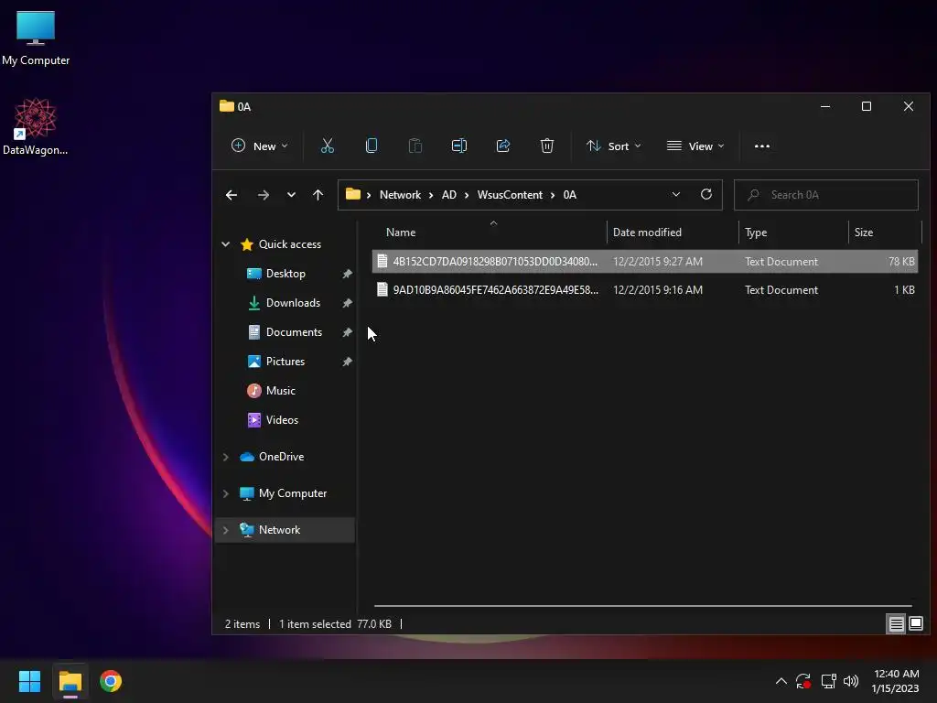Switch to details view layout icon

[x=897, y=624]
